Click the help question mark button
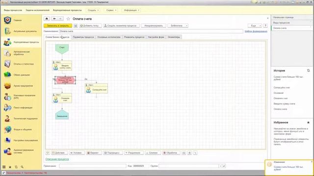Viewport: 314px width, 176px height. (265, 26)
